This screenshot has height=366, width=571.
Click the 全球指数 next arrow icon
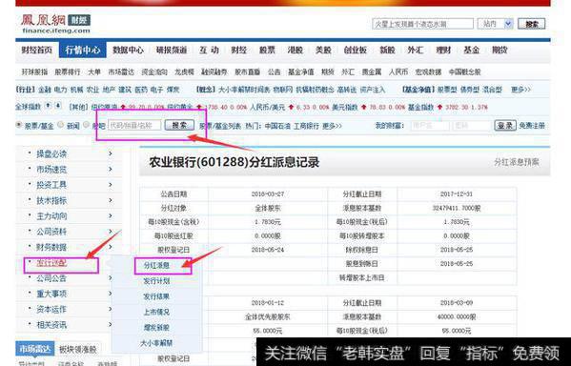tap(58, 106)
